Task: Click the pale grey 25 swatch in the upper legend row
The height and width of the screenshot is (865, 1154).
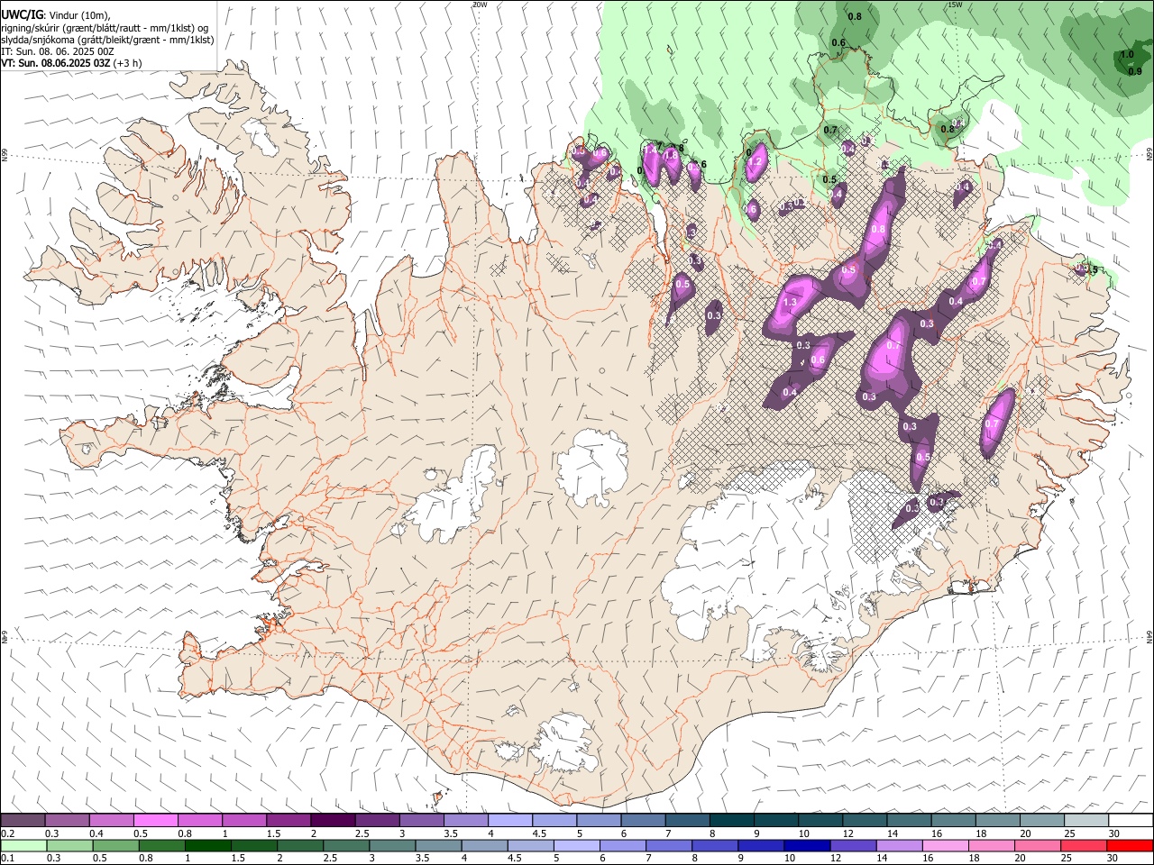Action: click(x=1087, y=820)
